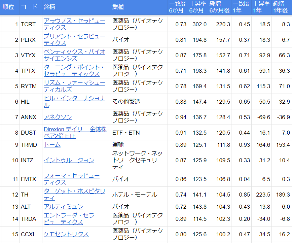Click the -69.6 value in ANNX row
Image resolution: width=292 pixels, height=243 pixels.
pos(264,117)
